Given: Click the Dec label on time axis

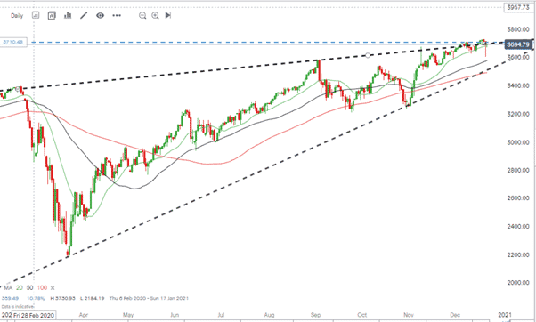Looking at the screenshot, I should pyautogui.click(x=455, y=315).
